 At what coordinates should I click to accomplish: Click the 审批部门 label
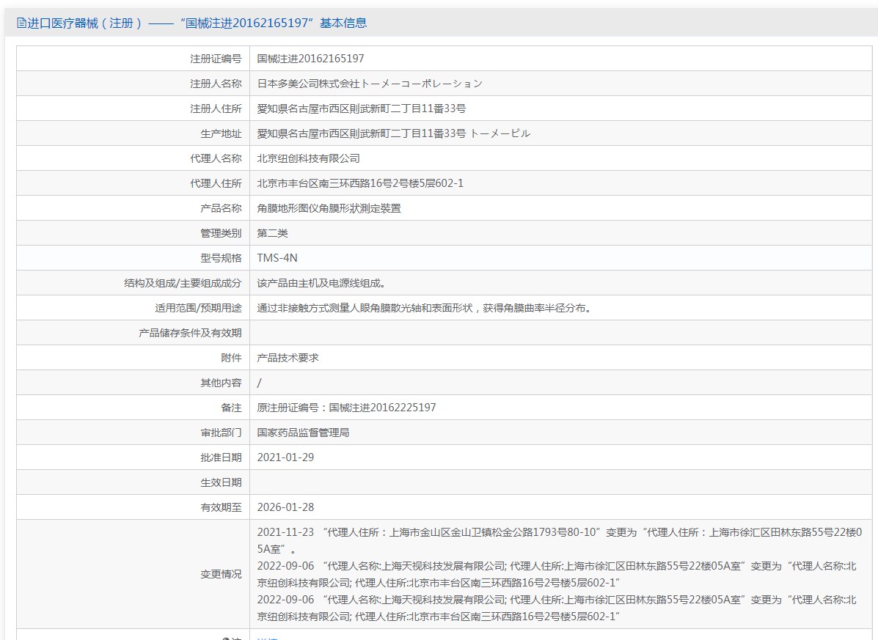(x=221, y=433)
